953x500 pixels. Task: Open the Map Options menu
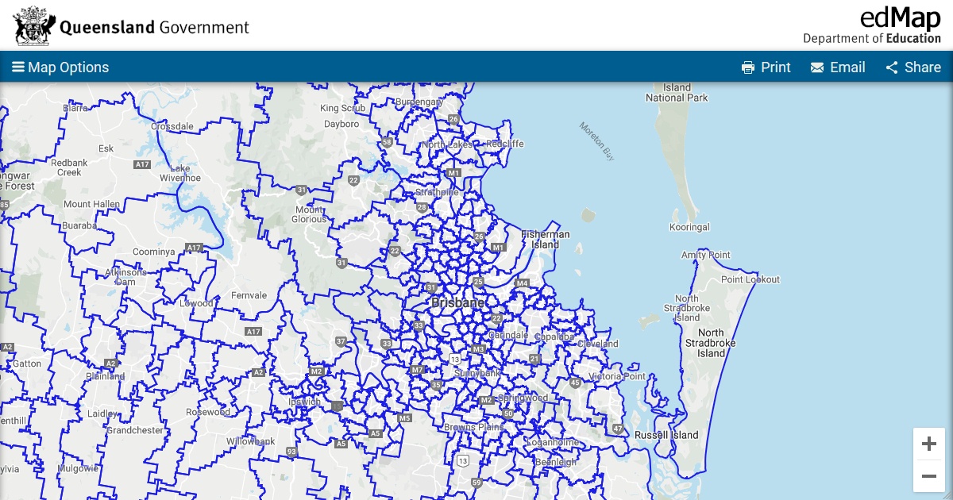pyautogui.click(x=69, y=67)
